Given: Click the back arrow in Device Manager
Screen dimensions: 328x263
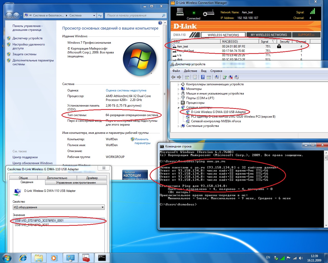Looking at the screenshot, I should [x=173, y=77].
